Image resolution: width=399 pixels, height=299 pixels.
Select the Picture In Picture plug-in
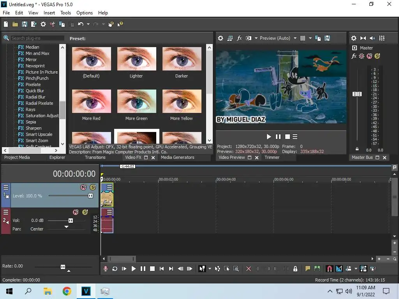tap(42, 72)
